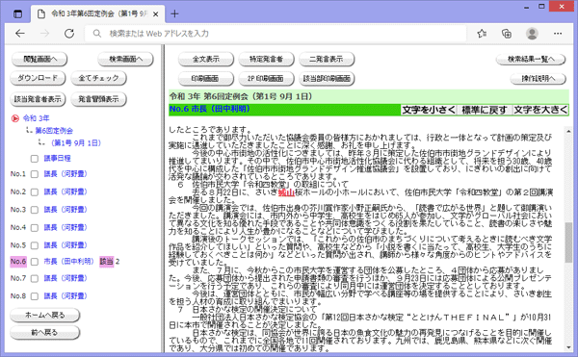This screenshot has height=357, width=578.
Task: Click 文字を大きく to enlarge text
Action: [540, 110]
